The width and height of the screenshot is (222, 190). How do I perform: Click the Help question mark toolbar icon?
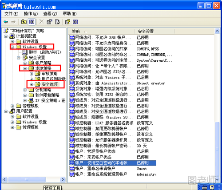point(67,22)
